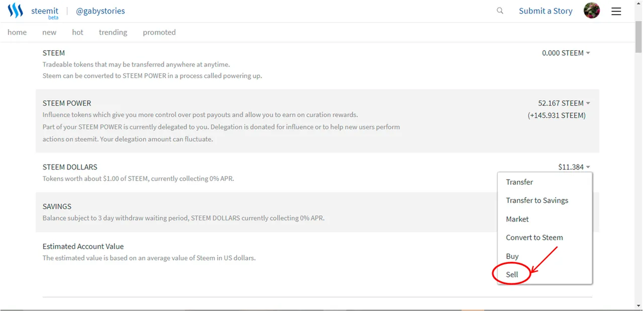643x311 pixels.
Task: Select Convert to Steem option
Action: [534, 237]
